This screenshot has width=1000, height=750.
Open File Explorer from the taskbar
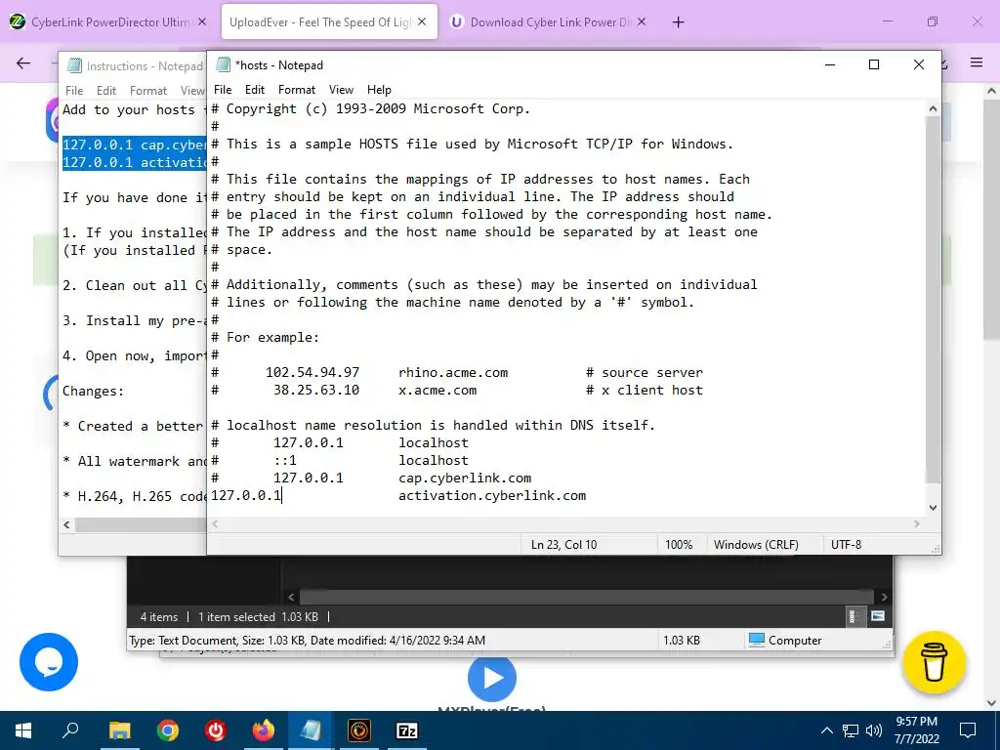click(119, 730)
